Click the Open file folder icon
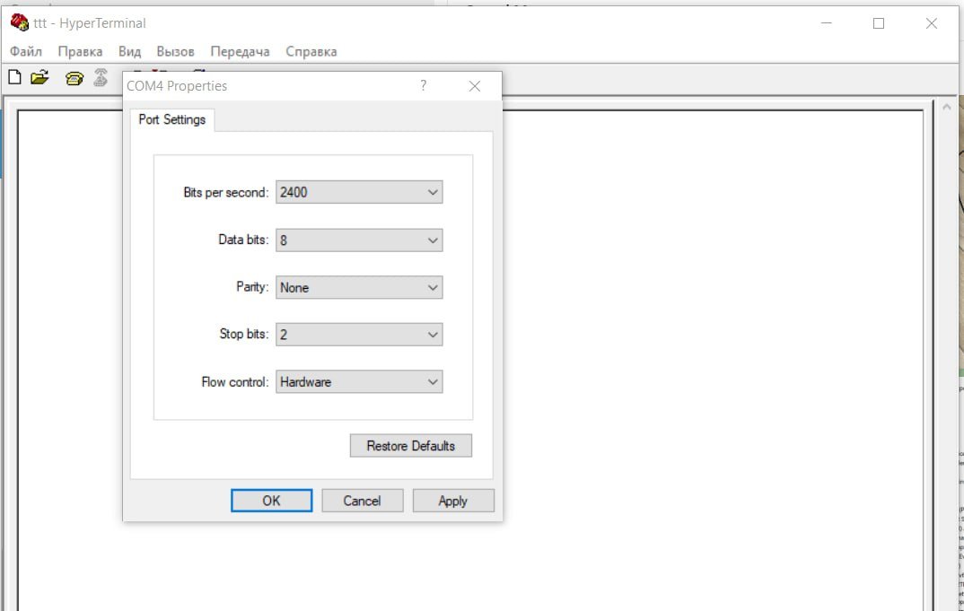The width and height of the screenshot is (964, 611). (39, 78)
